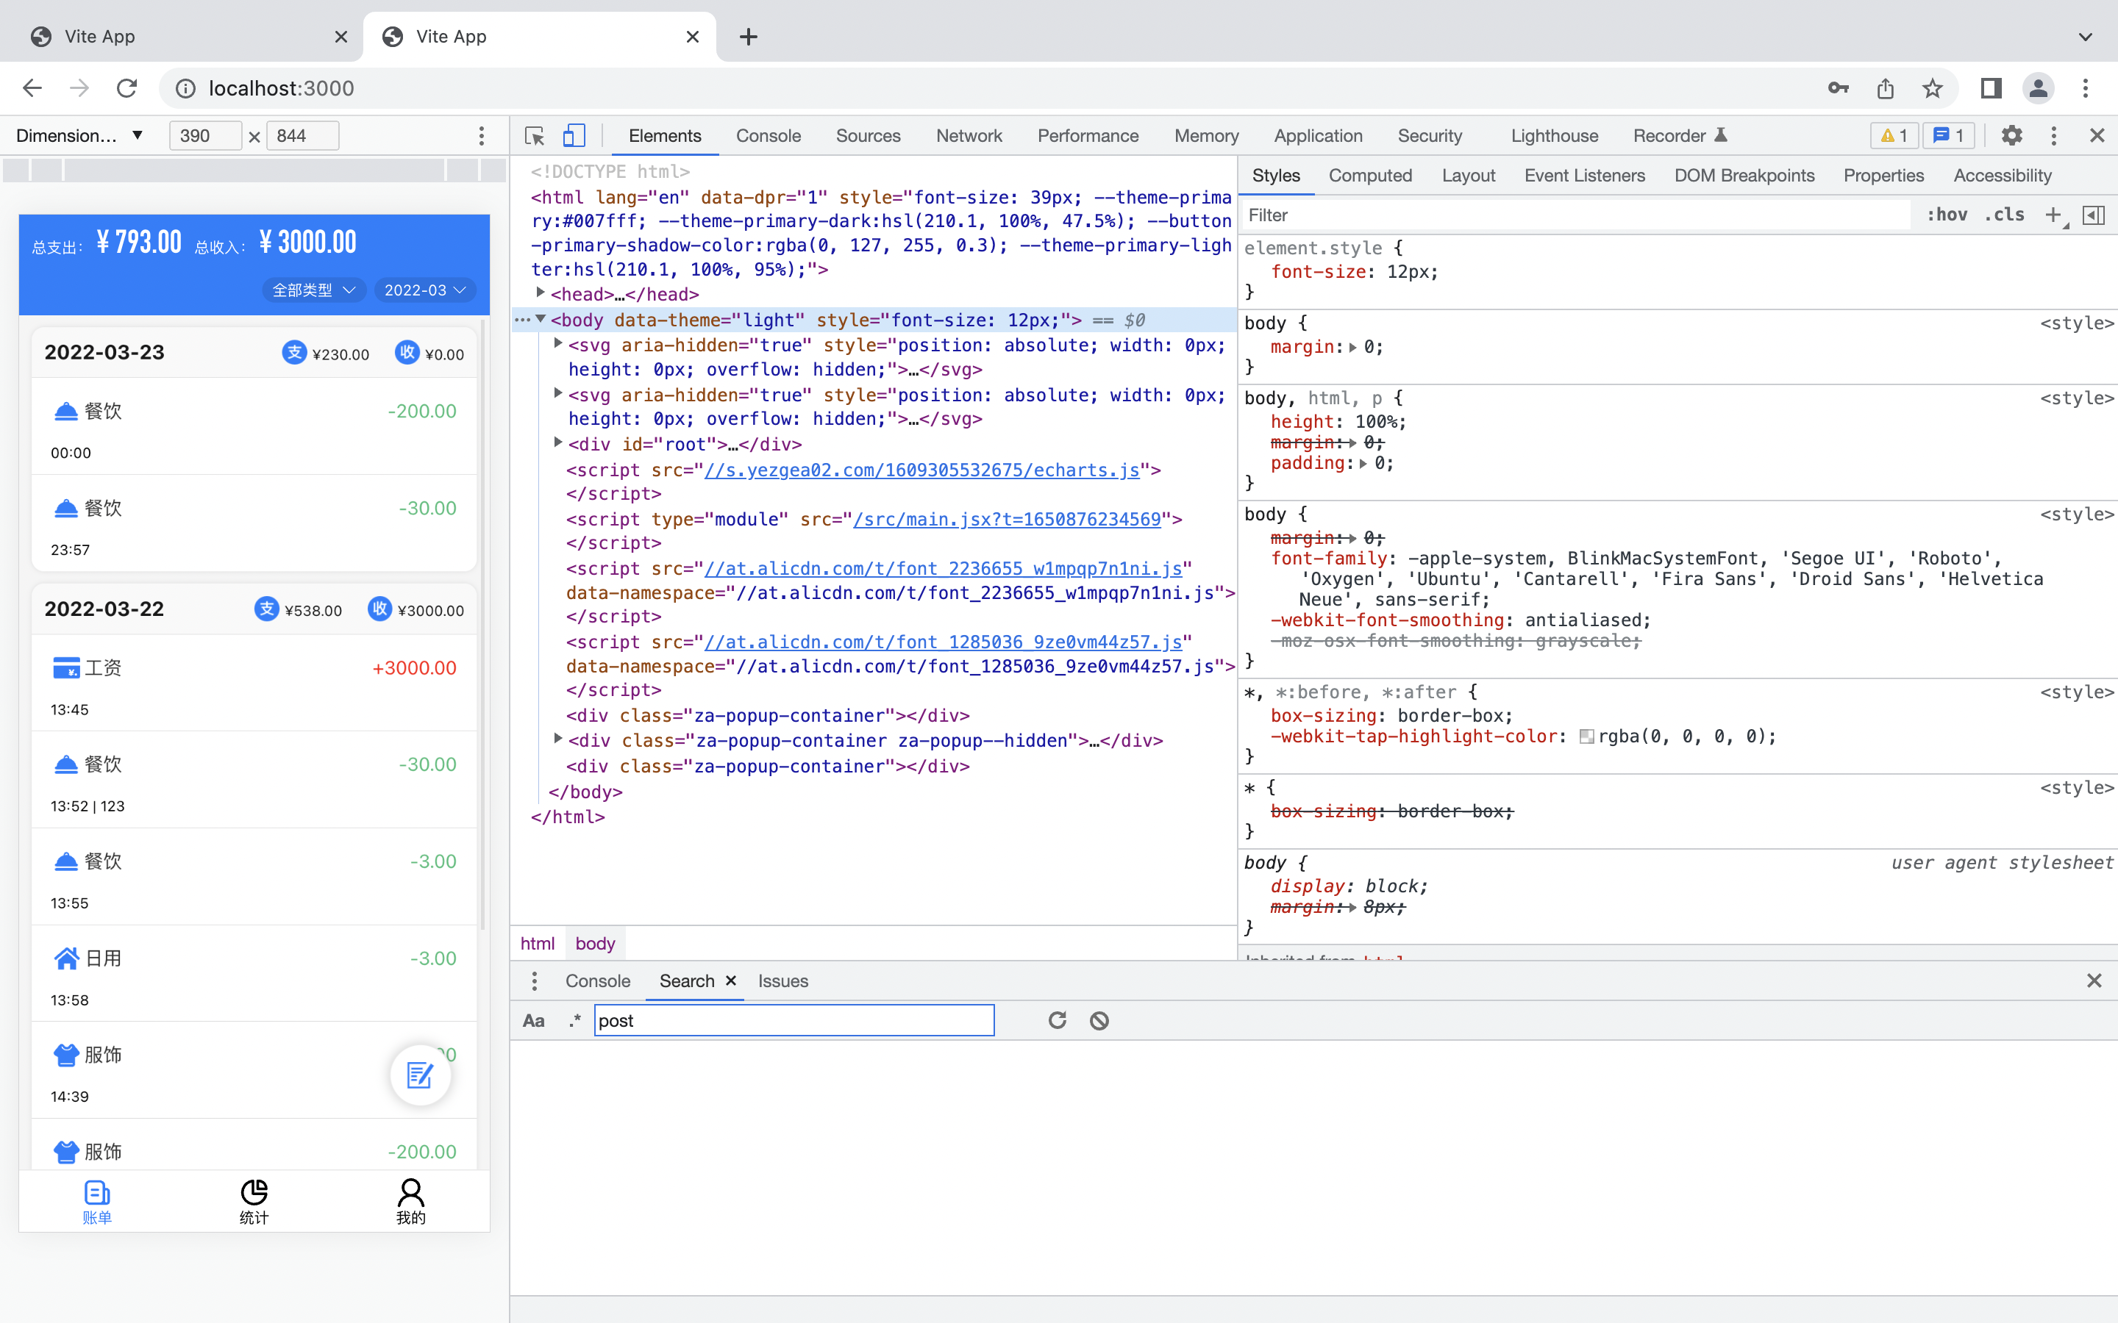Screen dimensions: 2118x1323
Task: Click the 日用 category icon
Action: pyautogui.click(x=67, y=957)
